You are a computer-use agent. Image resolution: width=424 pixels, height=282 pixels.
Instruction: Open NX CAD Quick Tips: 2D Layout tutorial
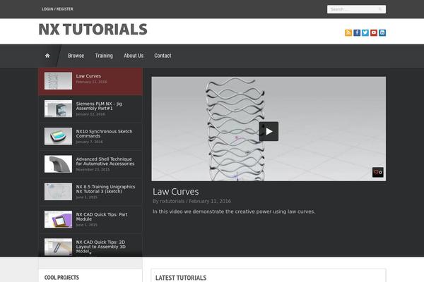click(x=90, y=245)
